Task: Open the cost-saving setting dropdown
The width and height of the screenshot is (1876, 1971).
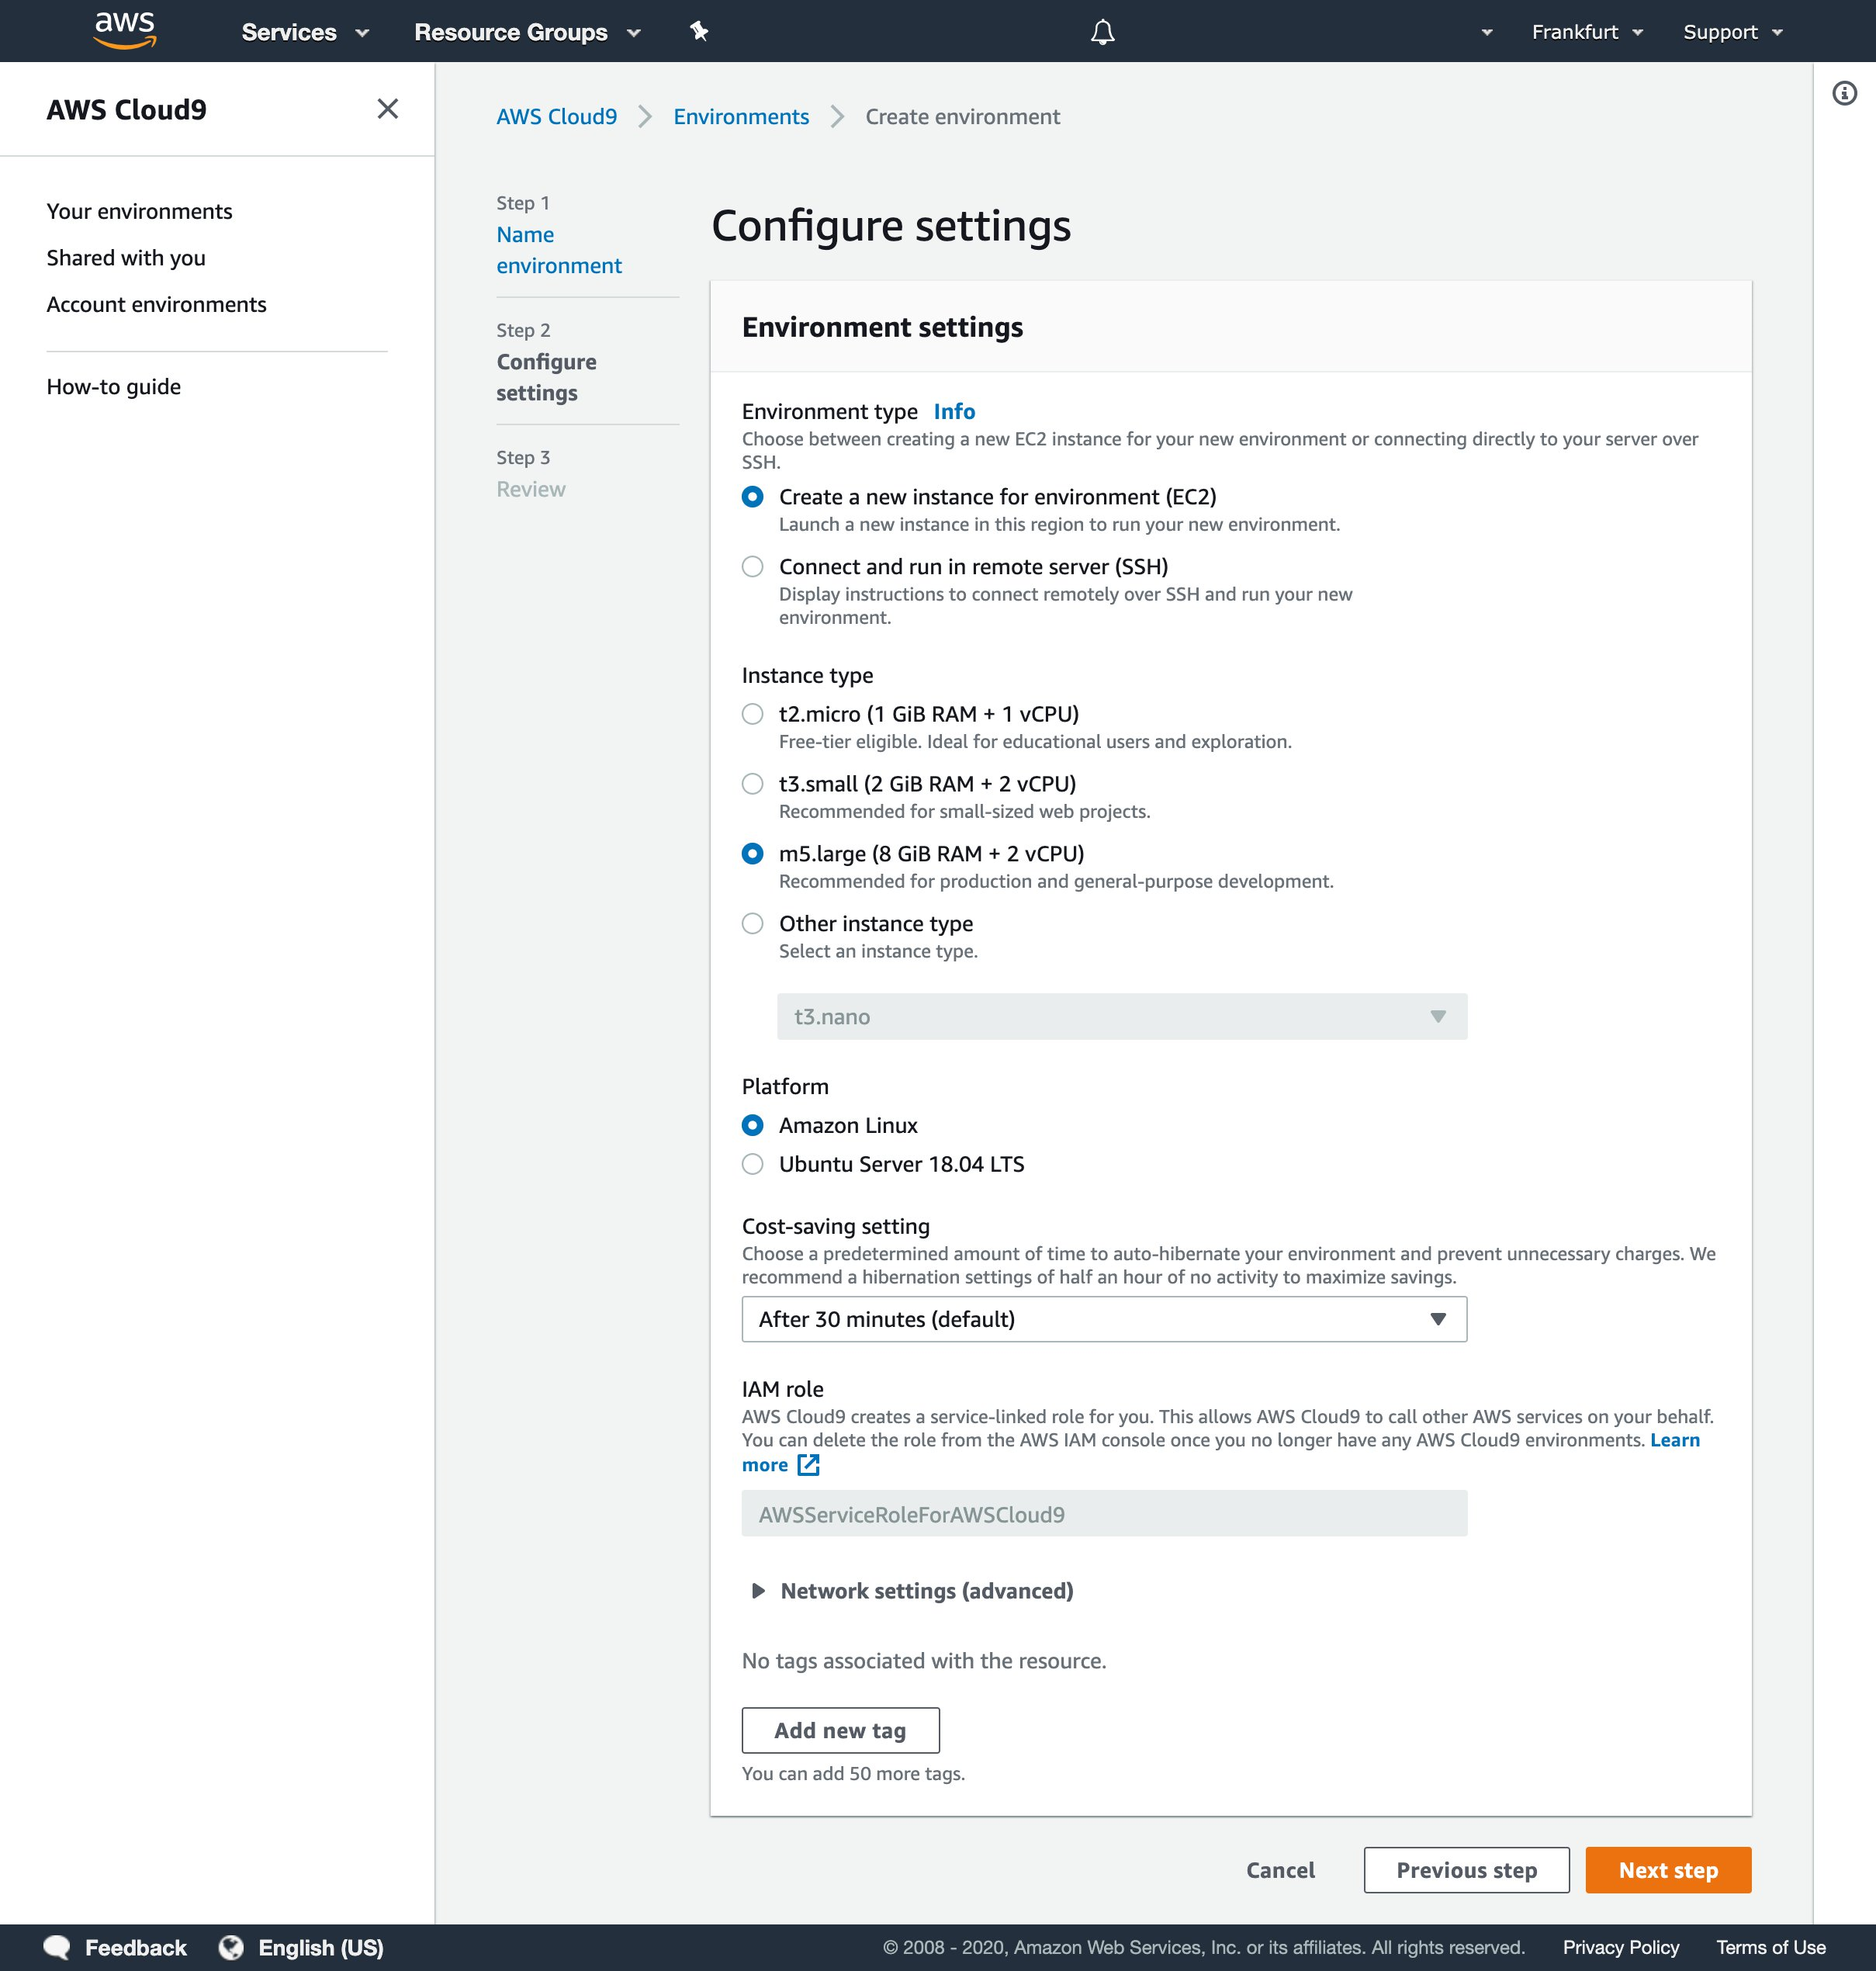Action: (1103, 1318)
